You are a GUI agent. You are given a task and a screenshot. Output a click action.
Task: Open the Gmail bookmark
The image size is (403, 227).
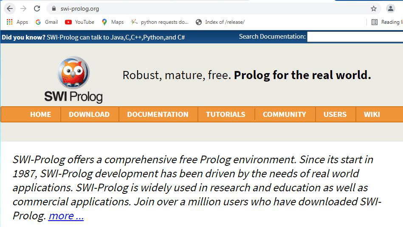pos(47,22)
